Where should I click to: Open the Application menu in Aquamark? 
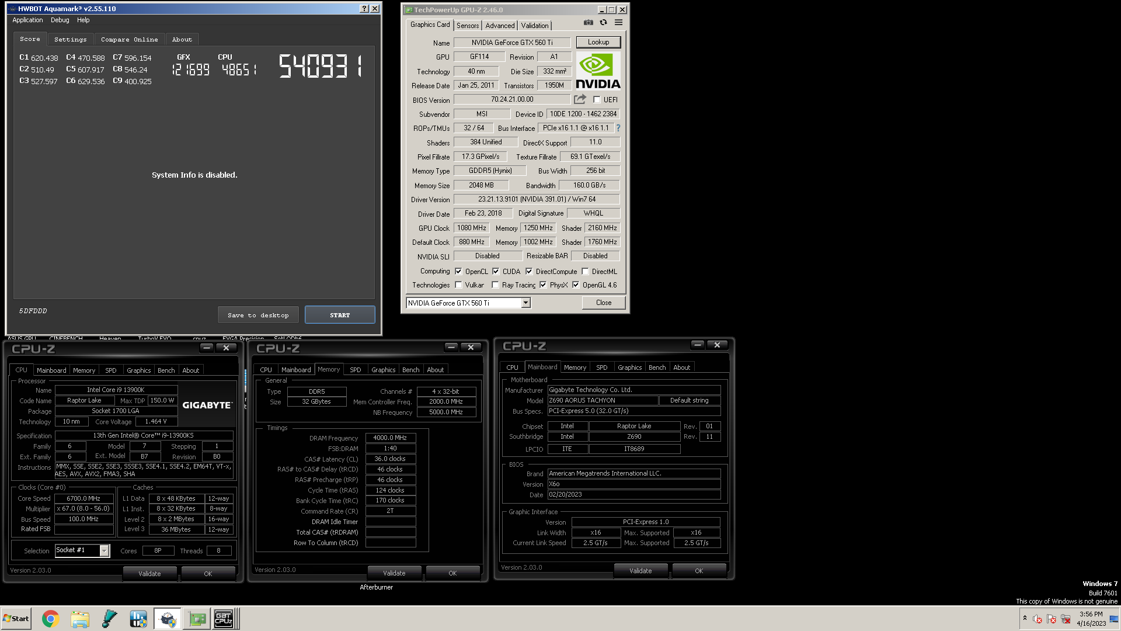(27, 20)
